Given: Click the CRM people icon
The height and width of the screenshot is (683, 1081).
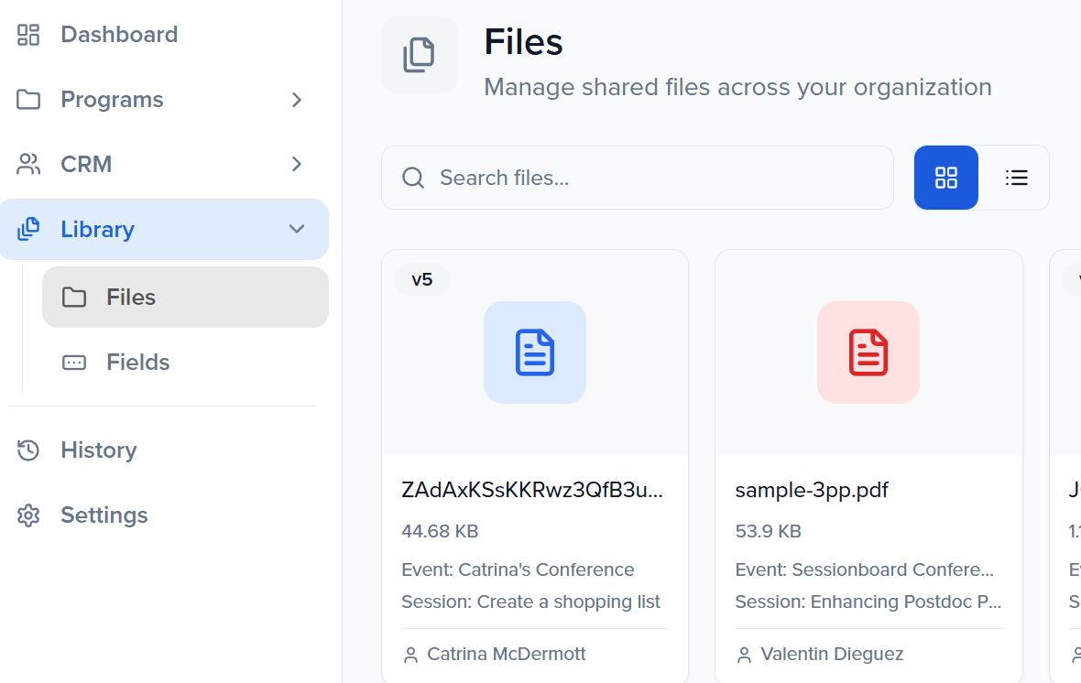Looking at the screenshot, I should click(28, 165).
